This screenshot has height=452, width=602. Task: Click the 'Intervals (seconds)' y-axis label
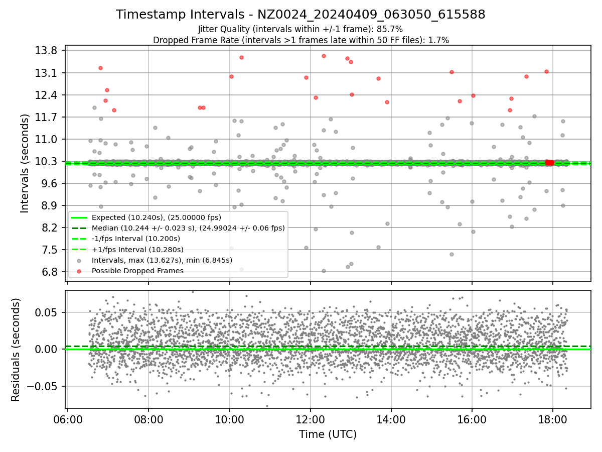(25, 163)
